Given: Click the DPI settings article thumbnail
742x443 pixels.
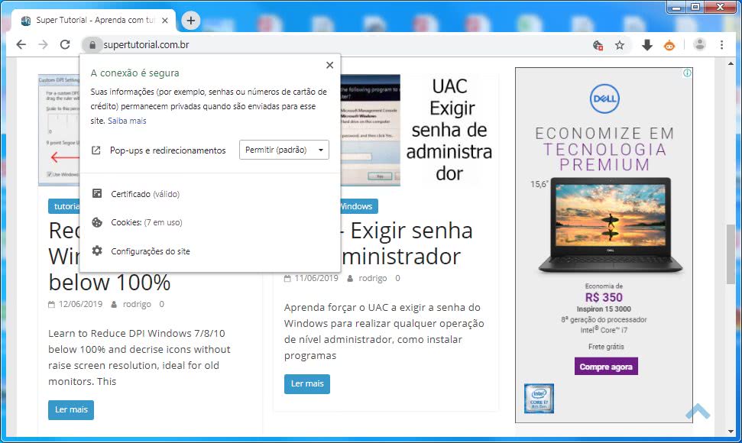Looking at the screenshot, I should pos(59,130).
